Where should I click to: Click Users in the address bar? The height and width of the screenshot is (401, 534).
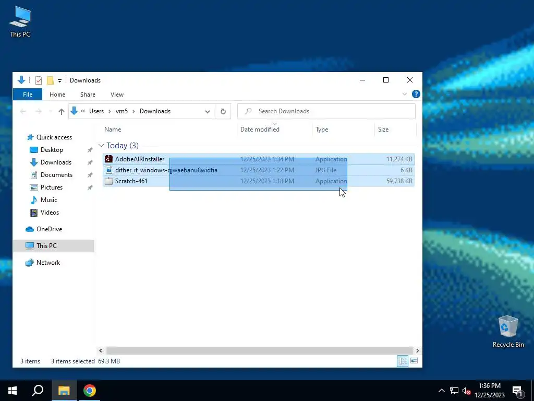(x=96, y=111)
